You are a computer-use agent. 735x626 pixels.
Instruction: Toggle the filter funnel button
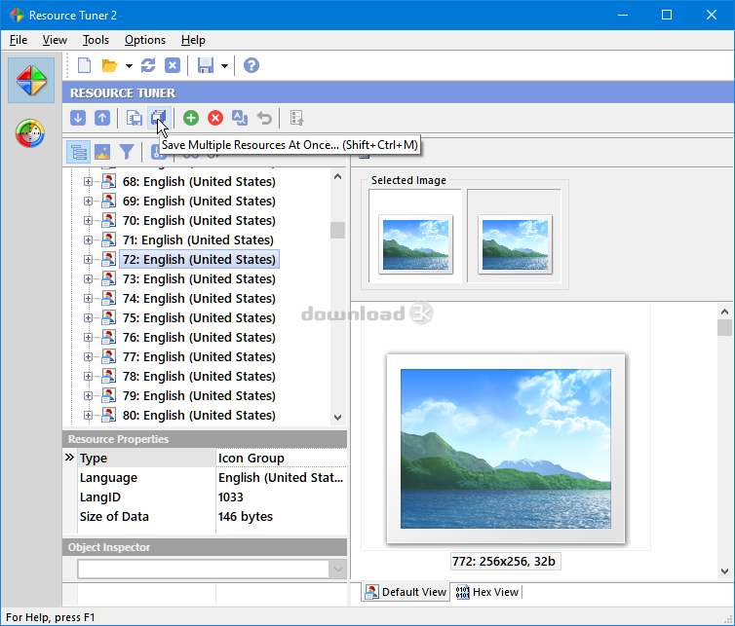point(127,152)
